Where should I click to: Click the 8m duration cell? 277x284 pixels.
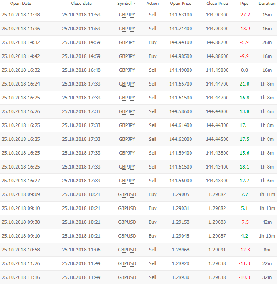click(267, 250)
